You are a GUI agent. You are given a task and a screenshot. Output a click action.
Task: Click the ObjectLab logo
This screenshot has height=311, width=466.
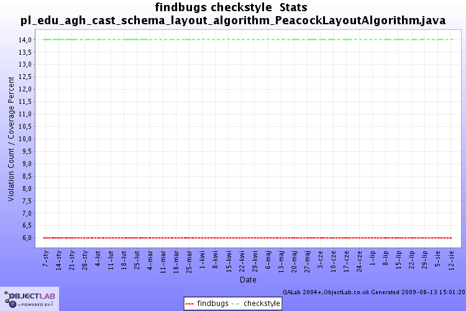click(29, 299)
